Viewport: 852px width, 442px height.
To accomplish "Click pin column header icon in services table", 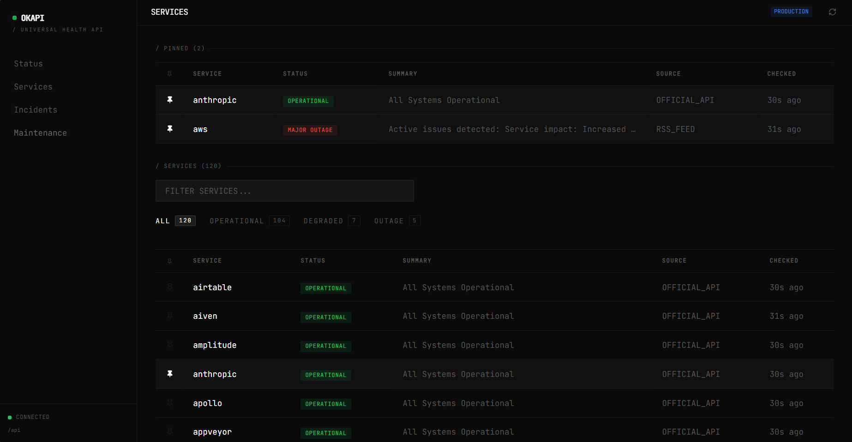I will [x=169, y=261].
